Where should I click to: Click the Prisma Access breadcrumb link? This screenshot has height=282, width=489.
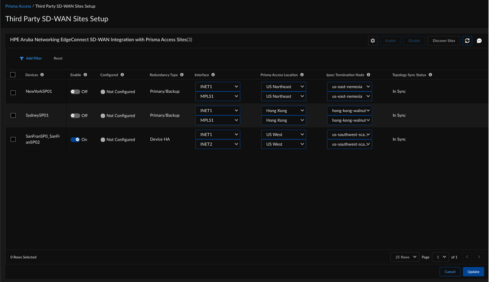[x=18, y=6]
